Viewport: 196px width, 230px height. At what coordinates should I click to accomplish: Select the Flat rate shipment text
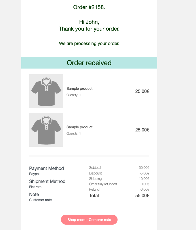[35, 187]
